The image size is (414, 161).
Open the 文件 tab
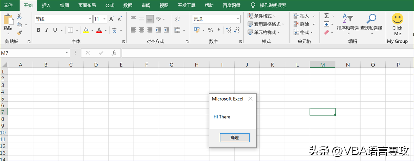pos(8,5)
